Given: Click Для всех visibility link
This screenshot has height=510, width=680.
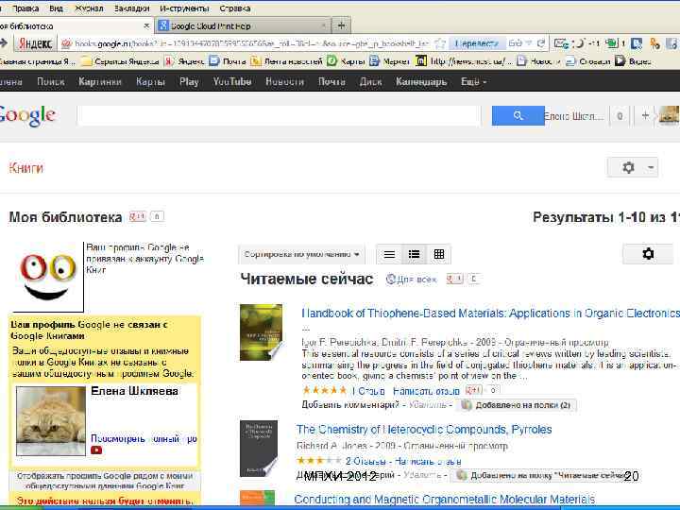Looking at the screenshot, I should point(412,280).
